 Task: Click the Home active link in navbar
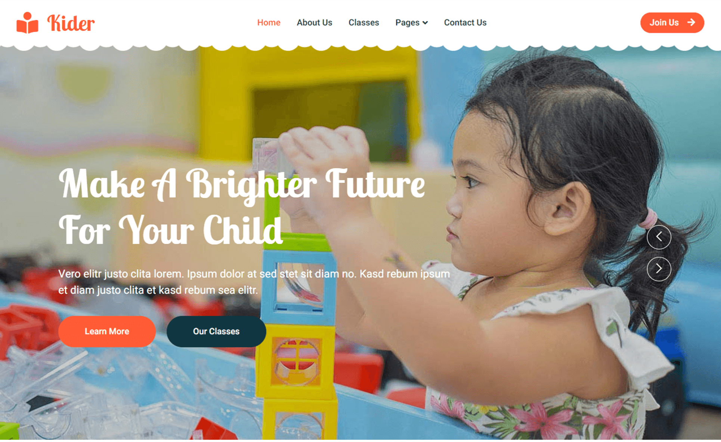pyautogui.click(x=269, y=23)
